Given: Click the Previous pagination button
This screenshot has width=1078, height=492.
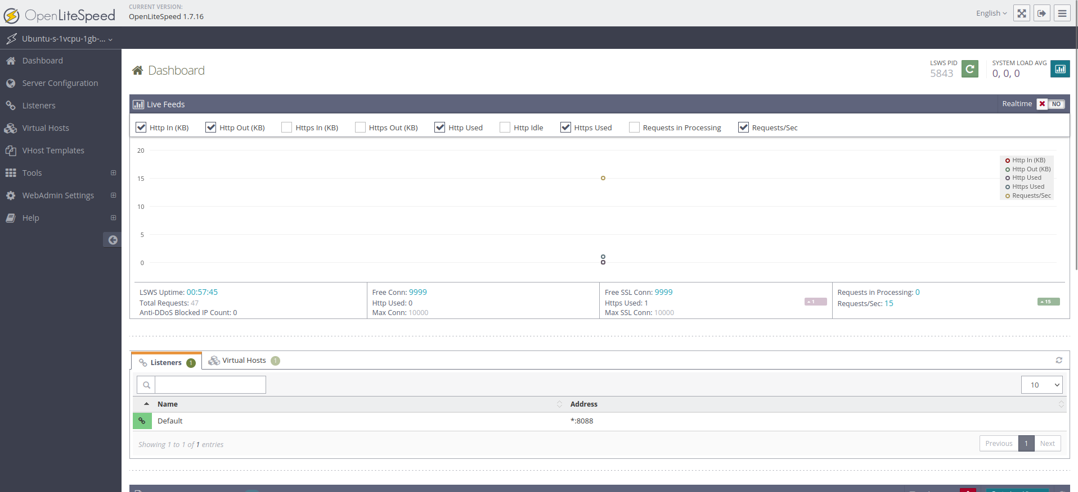Looking at the screenshot, I should 999,443.
